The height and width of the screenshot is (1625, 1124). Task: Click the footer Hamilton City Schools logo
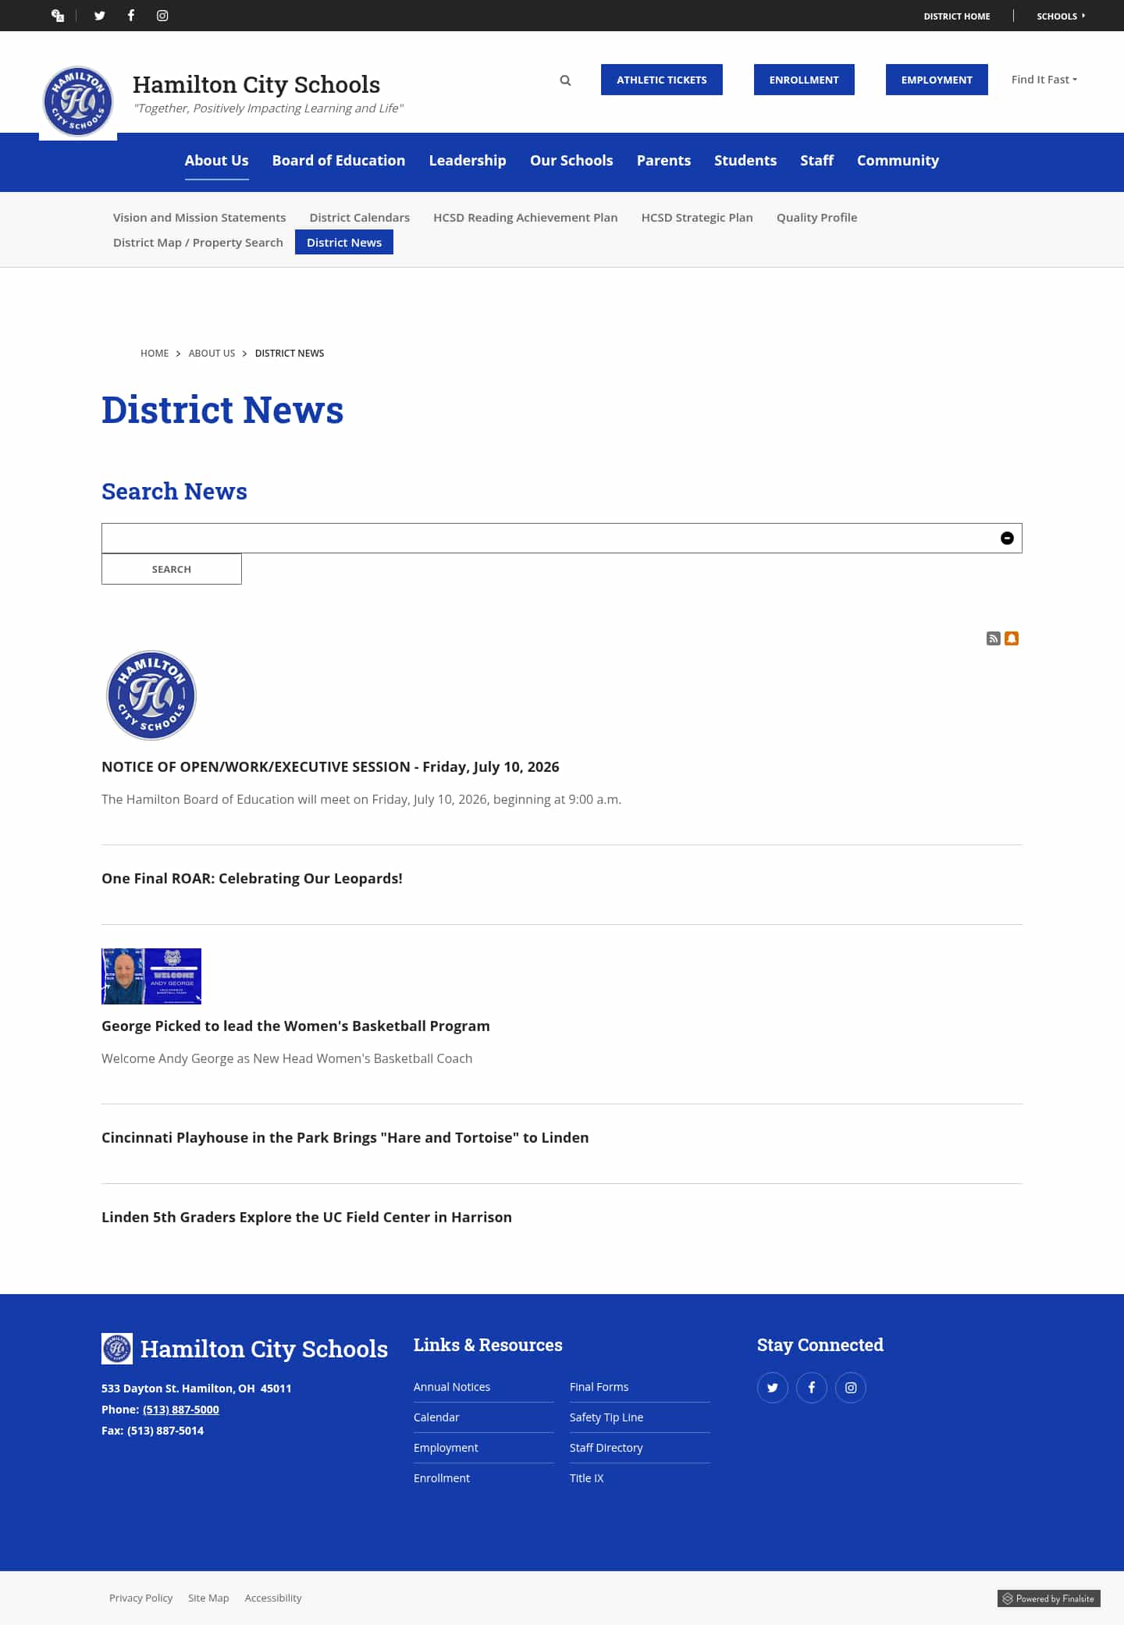[x=117, y=1349]
